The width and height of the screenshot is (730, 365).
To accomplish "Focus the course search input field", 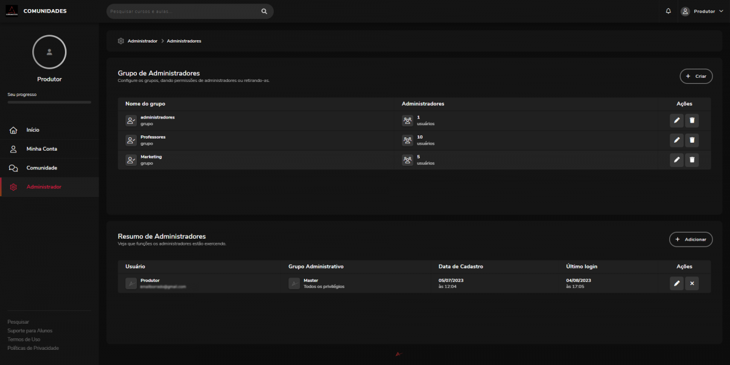I will click(182, 11).
